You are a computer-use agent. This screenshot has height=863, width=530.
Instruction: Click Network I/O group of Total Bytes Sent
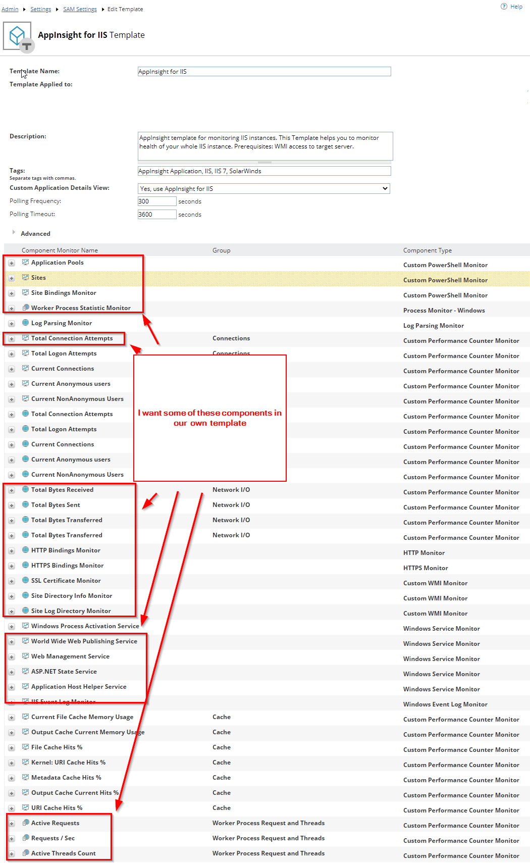point(231,504)
